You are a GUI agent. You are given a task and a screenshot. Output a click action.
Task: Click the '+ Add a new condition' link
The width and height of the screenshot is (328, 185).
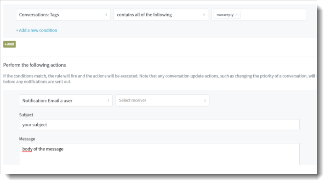pos(37,30)
